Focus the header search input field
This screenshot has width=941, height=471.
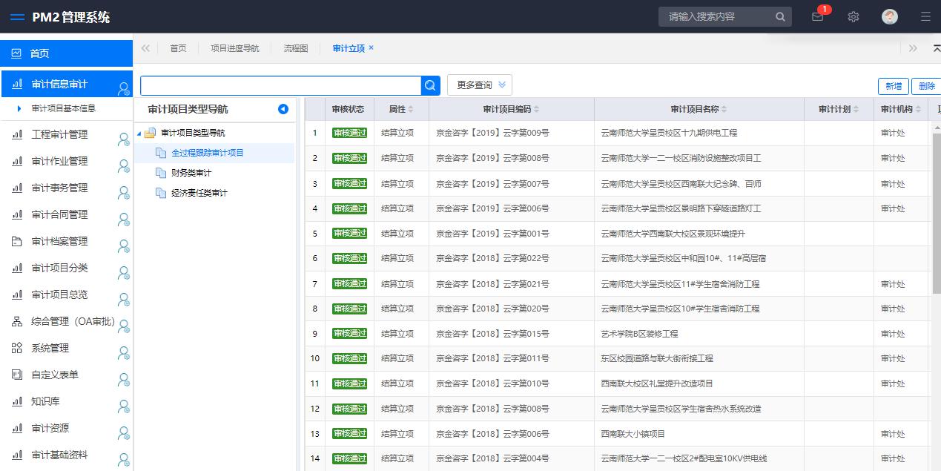click(x=716, y=16)
